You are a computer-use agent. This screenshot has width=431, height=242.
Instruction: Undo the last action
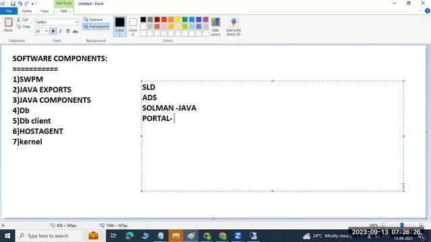20,3
